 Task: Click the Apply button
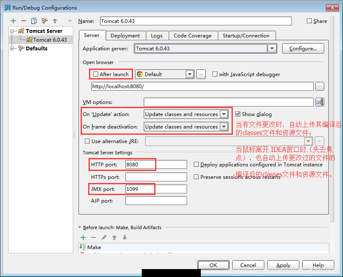pos(283,265)
